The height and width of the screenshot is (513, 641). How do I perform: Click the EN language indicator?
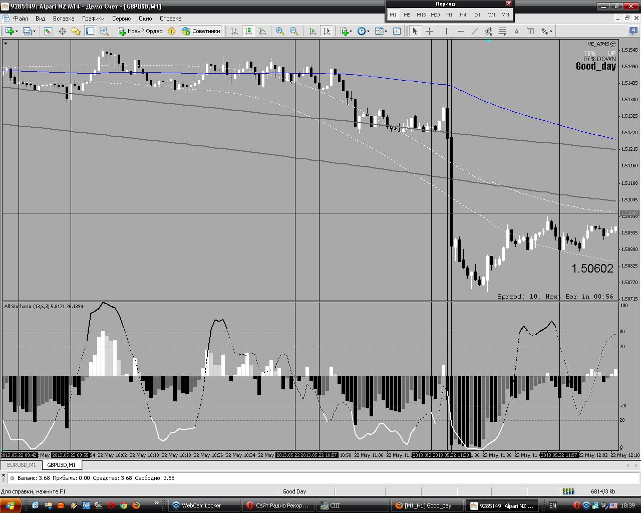553,505
